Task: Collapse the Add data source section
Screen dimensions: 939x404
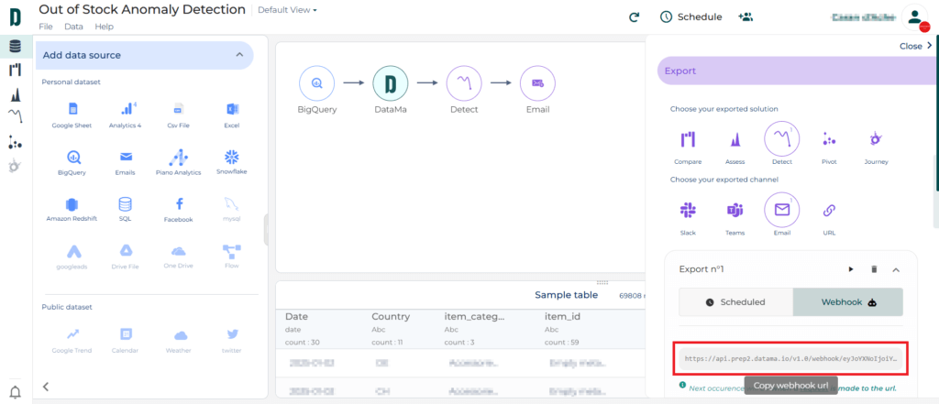Action: click(239, 55)
